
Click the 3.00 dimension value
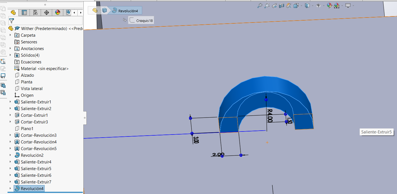196,140
